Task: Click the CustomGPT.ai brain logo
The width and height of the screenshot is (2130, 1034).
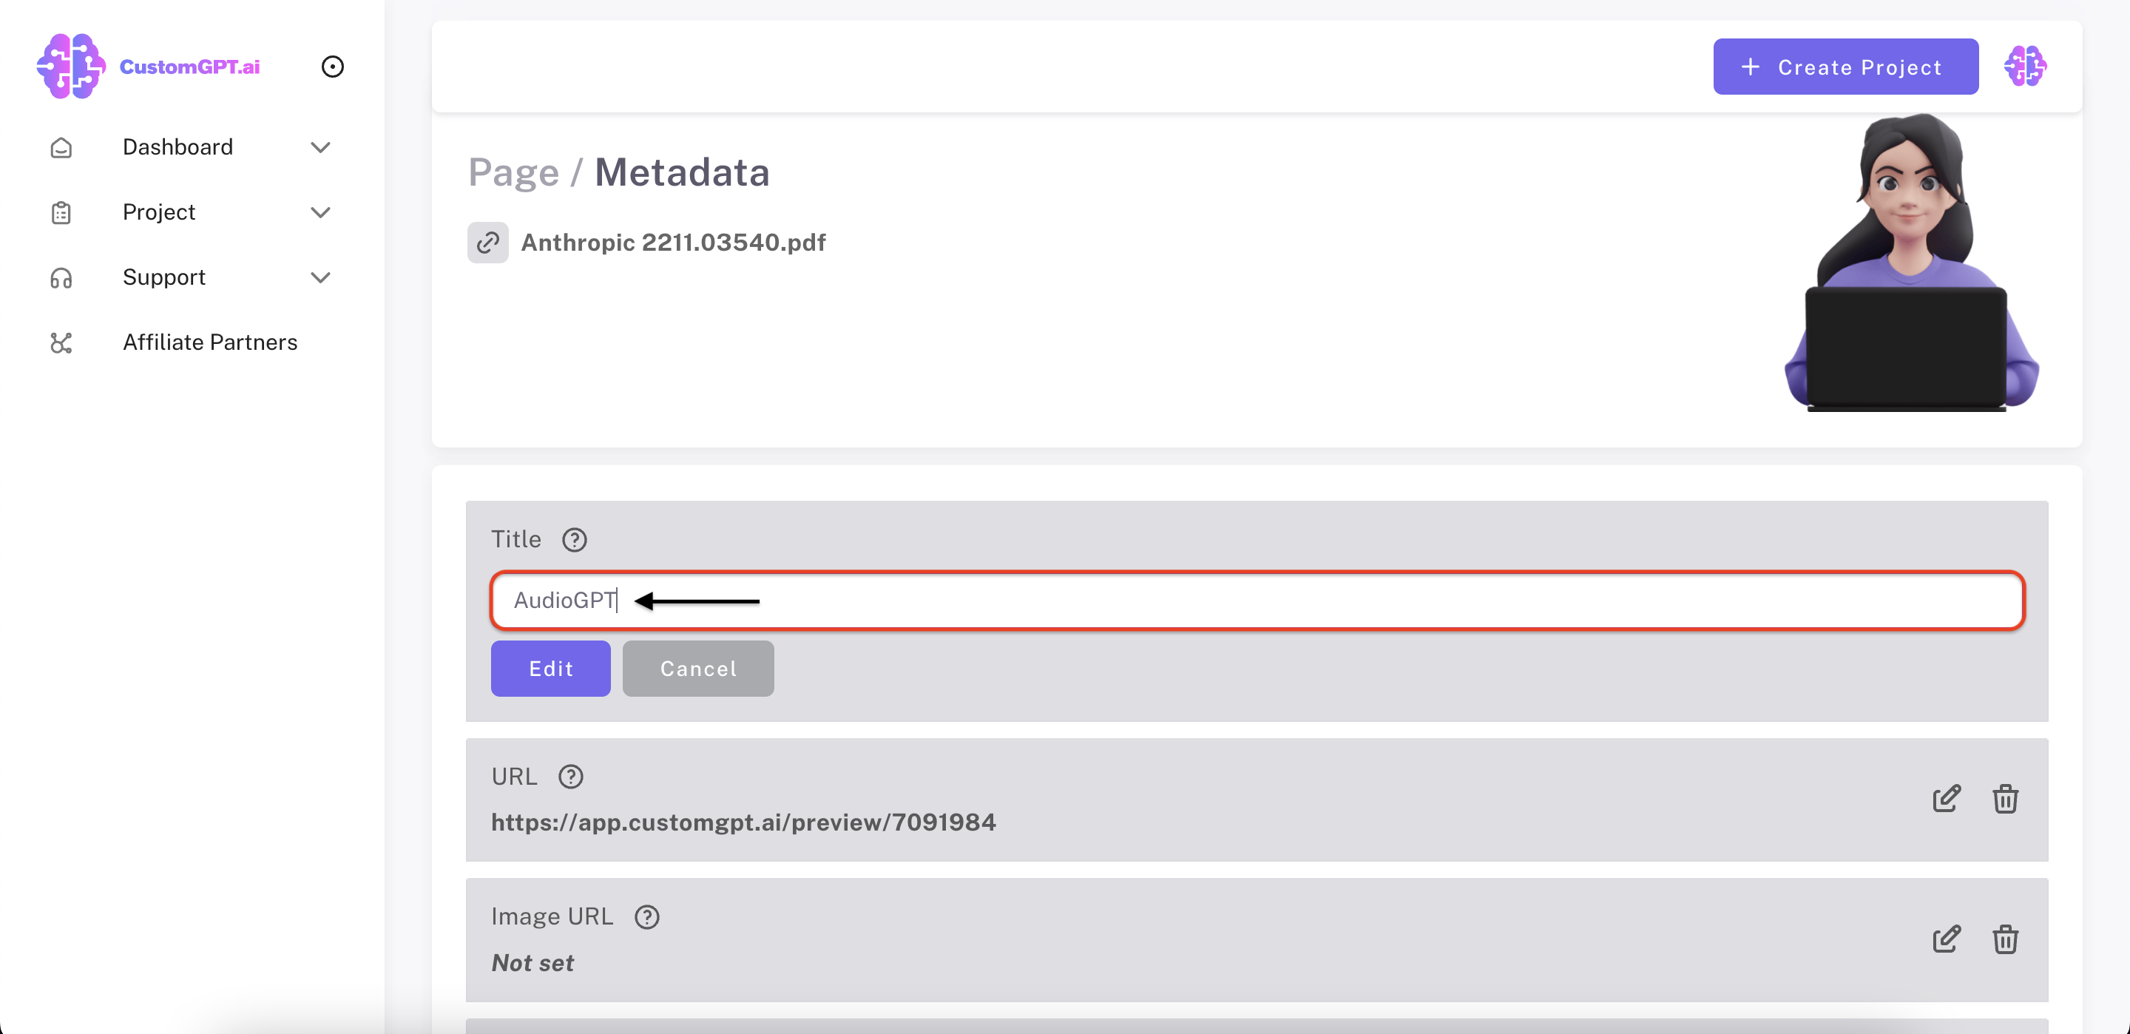Action: click(71, 66)
